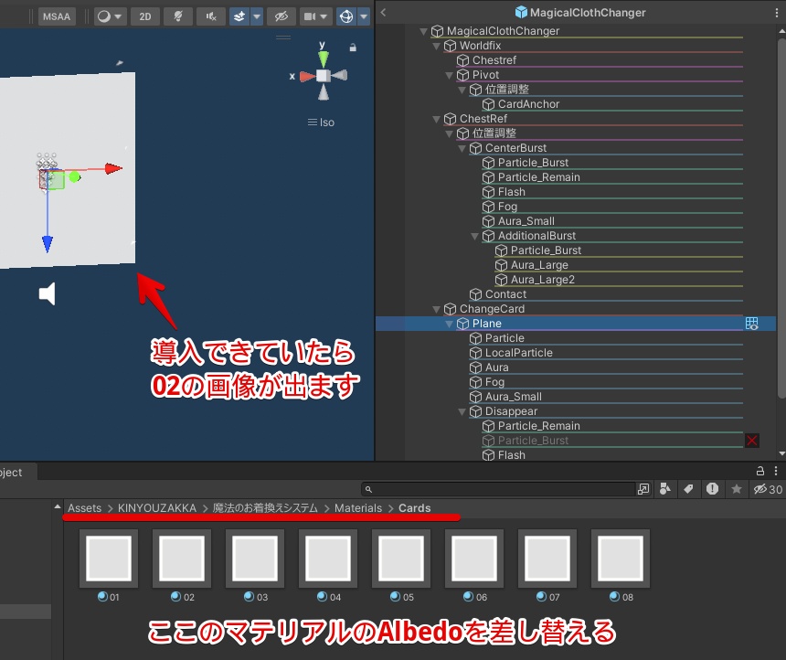
Task: Go back from the prefab hierarchy
Action: point(383,13)
